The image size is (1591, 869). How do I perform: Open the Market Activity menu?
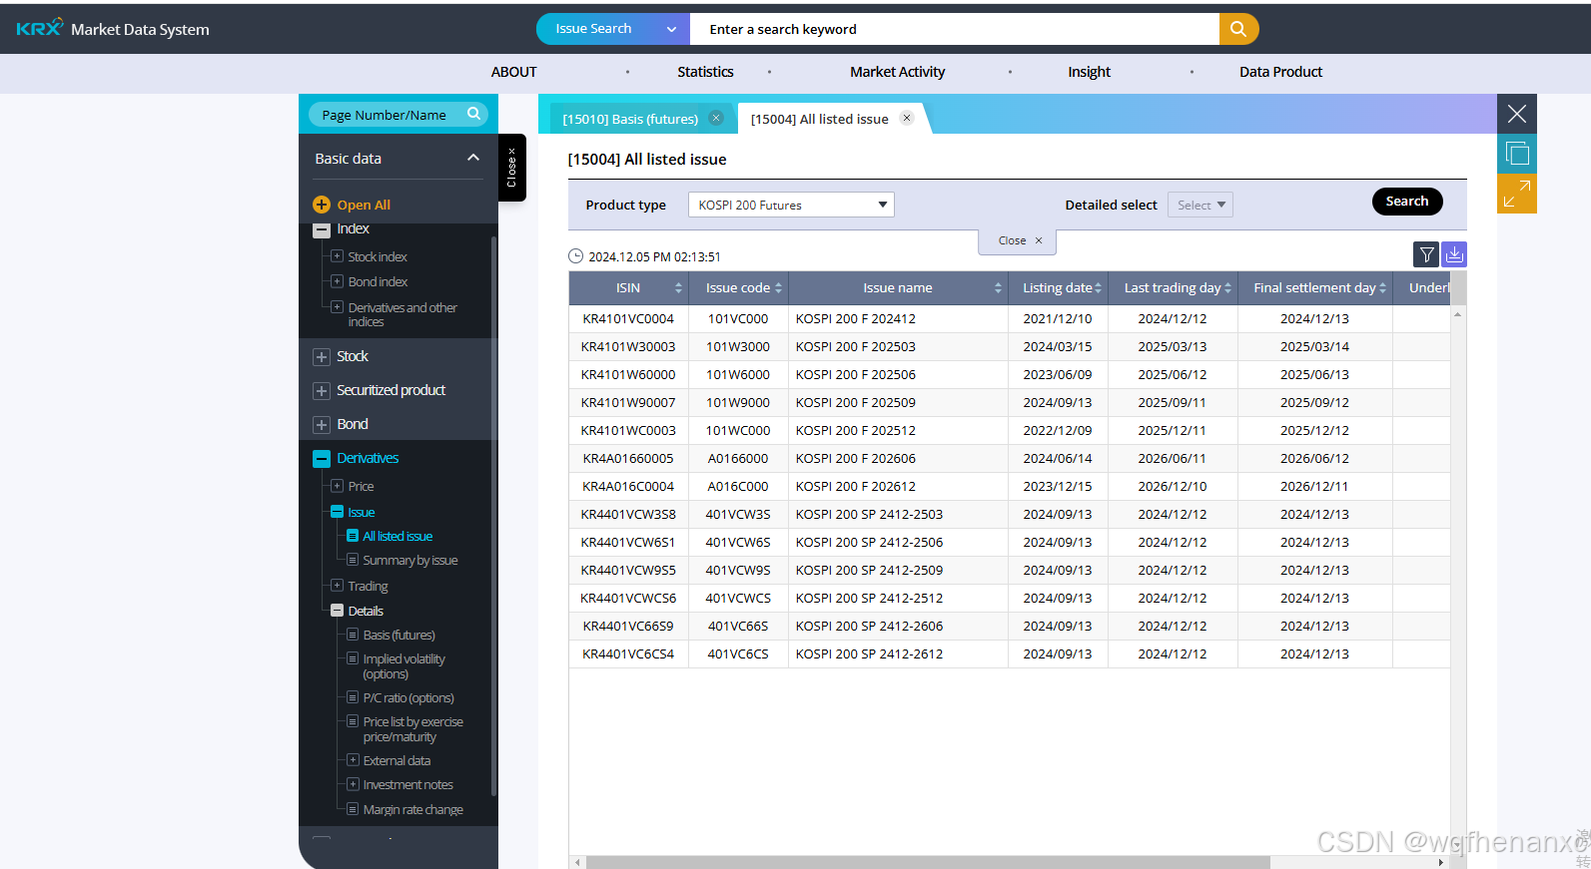(897, 72)
